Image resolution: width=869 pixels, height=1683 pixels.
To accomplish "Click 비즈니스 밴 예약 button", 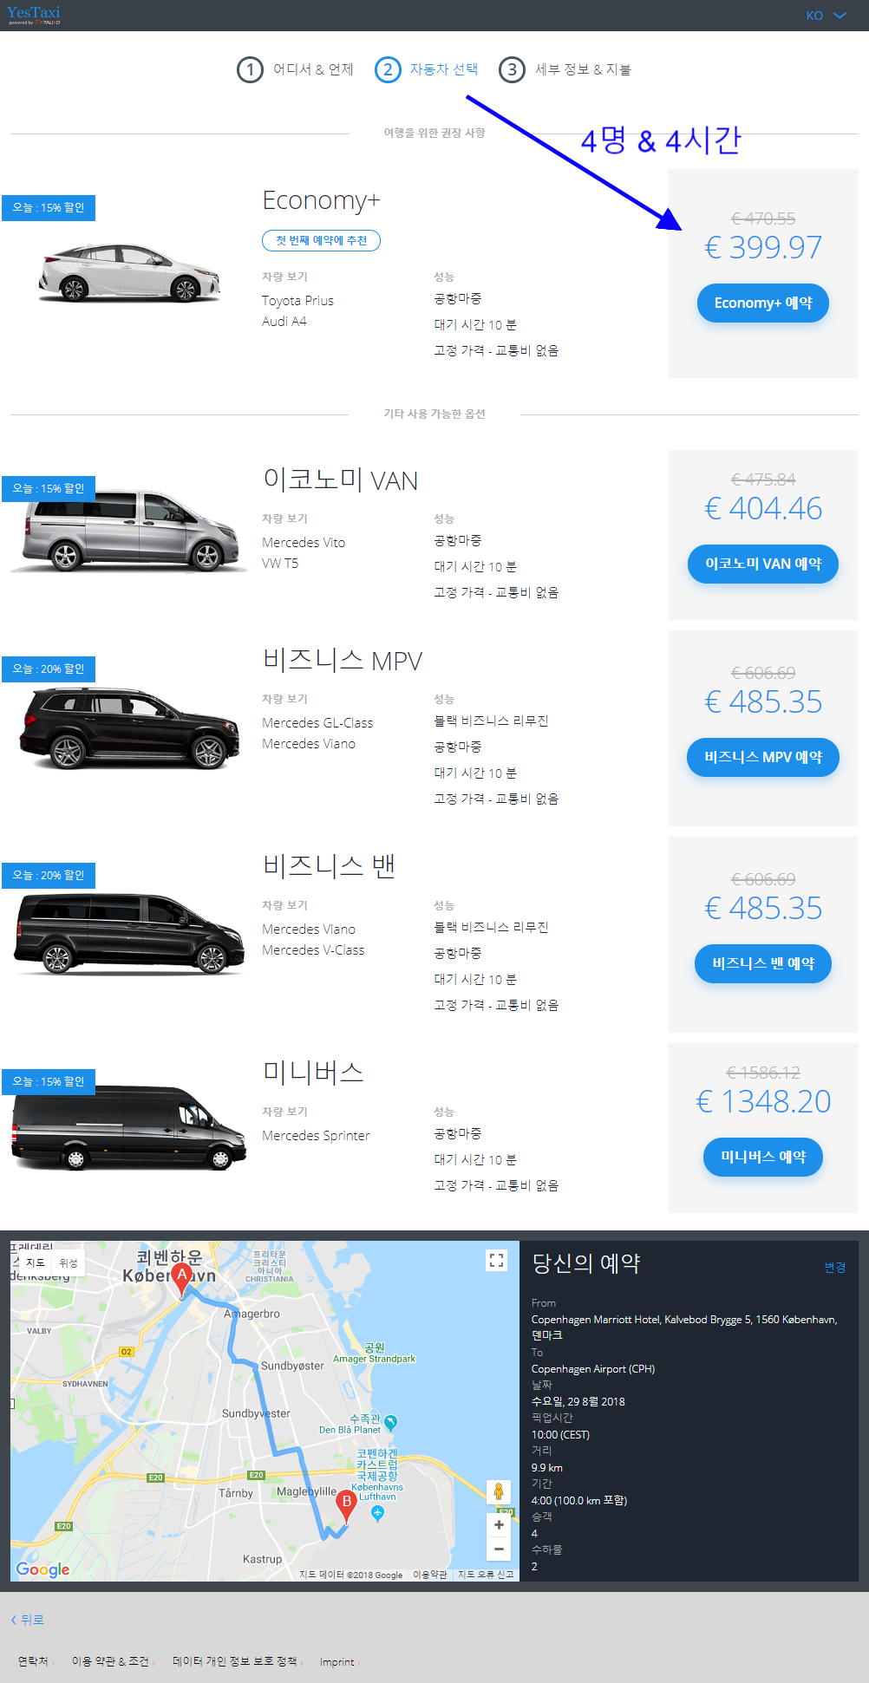I will click(x=762, y=964).
